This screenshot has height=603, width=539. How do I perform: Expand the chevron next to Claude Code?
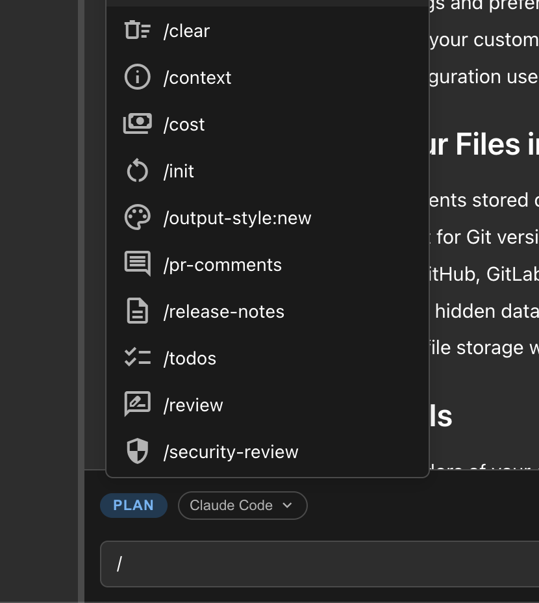point(288,506)
